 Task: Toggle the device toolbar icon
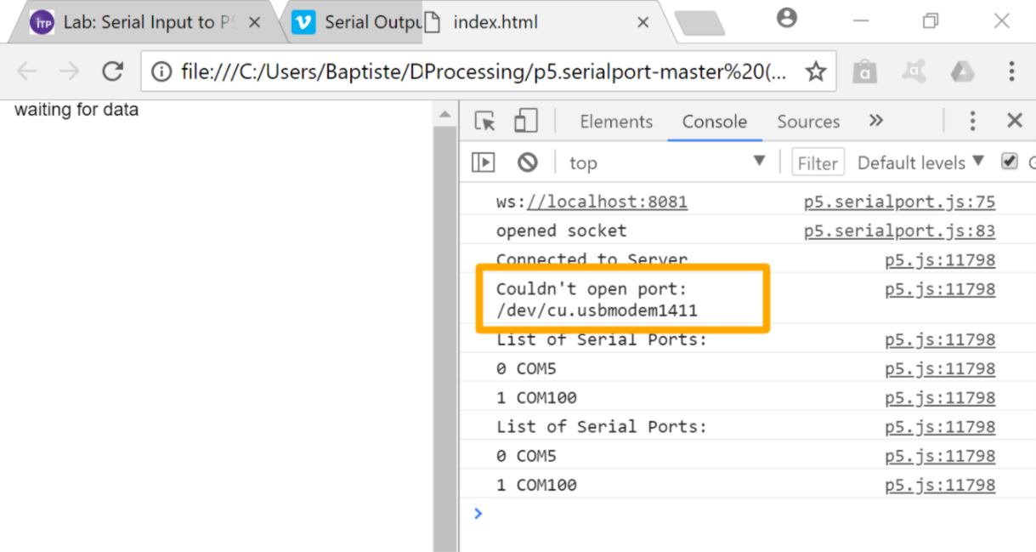tap(526, 122)
